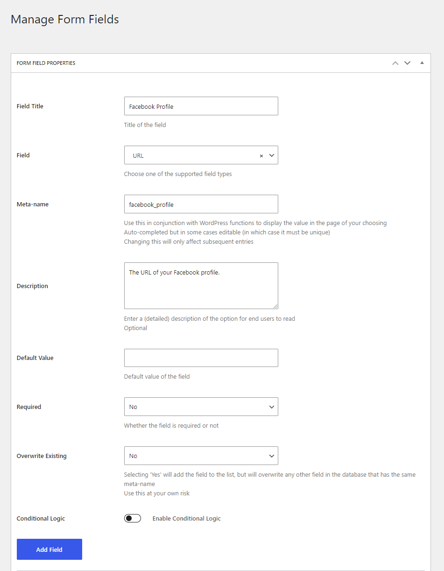Click the Field Title label
444x571 pixels.
pyautogui.click(x=30, y=106)
